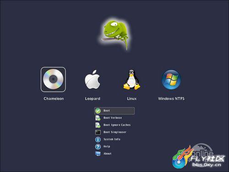The image size is (229, 172).
Task: Click the terminal icon for Boot Singleuser
Action: click(98, 132)
